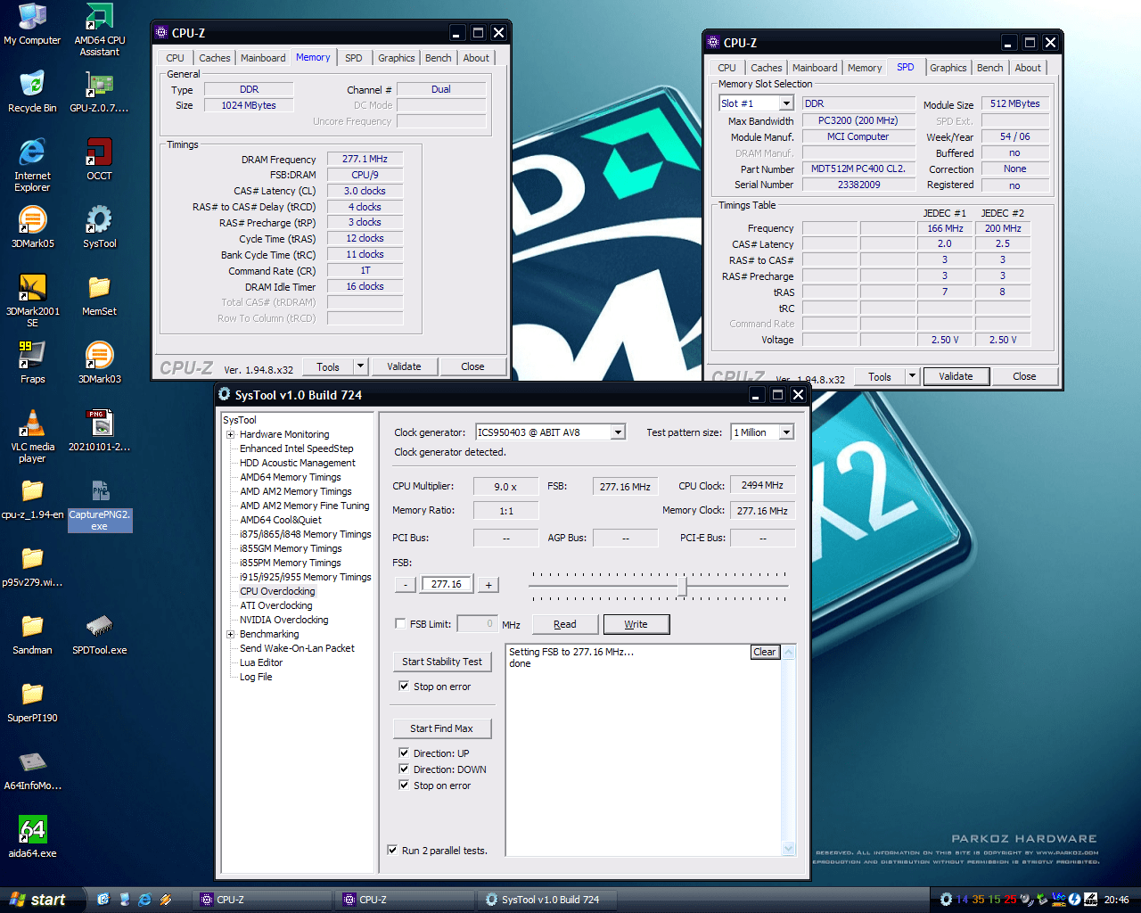Open the SuperPI190 folder
Image resolution: width=1141 pixels, height=913 pixels.
click(x=33, y=703)
